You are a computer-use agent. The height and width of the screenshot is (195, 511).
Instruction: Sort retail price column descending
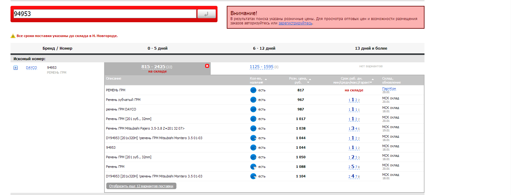tap(308, 83)
